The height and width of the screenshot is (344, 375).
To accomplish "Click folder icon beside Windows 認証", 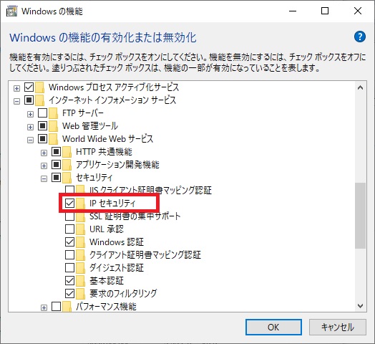I will coord(81,242).
